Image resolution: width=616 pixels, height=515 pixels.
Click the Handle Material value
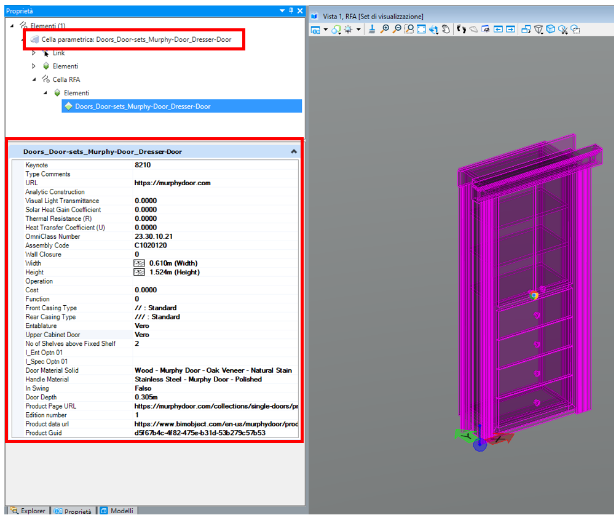[199, 380]
